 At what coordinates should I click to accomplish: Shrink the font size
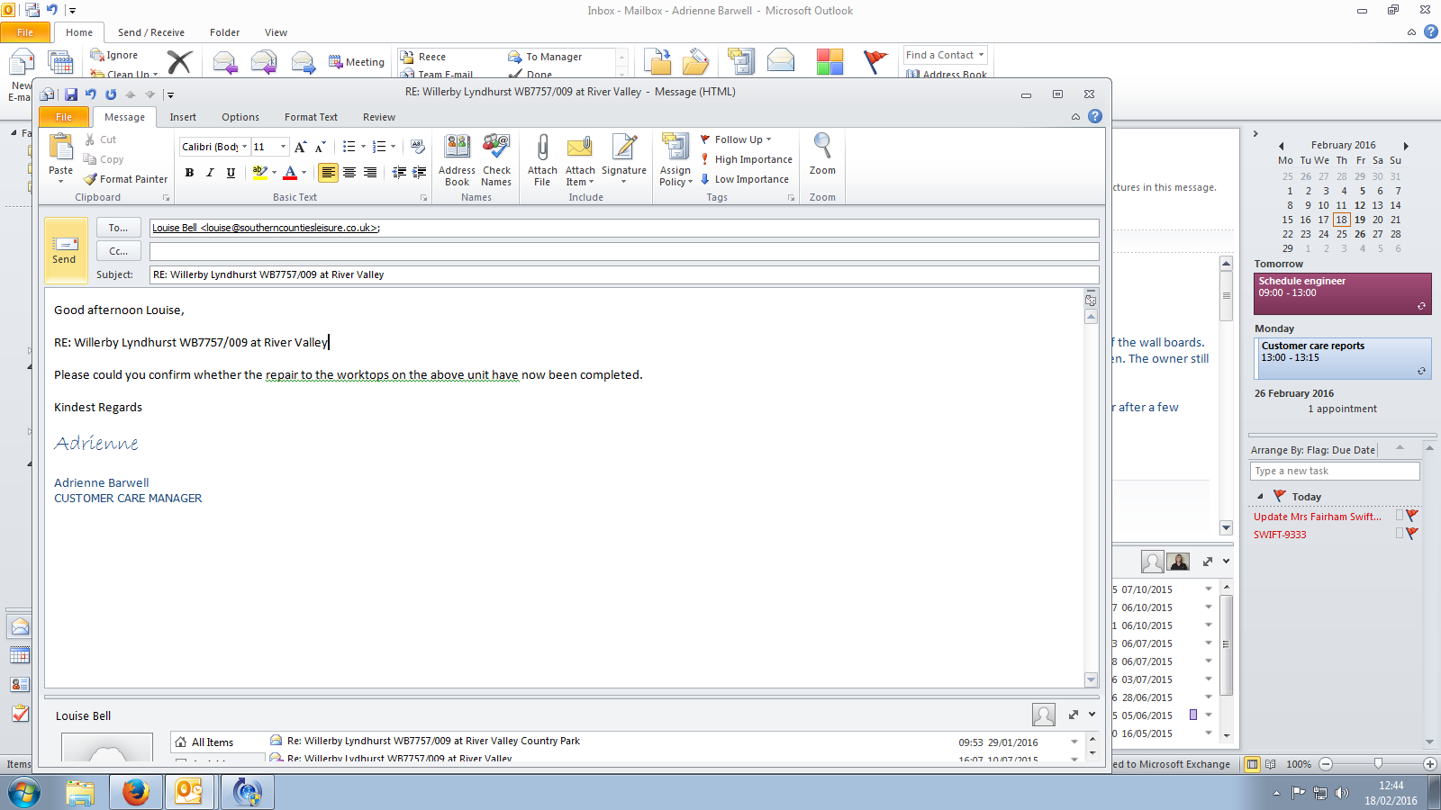point(321,147)
